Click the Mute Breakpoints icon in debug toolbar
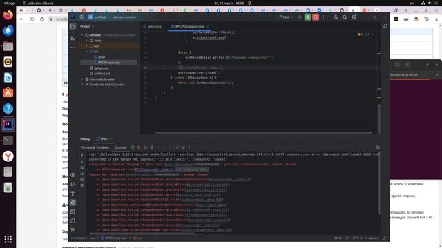The image size is (442, 248). pyautogui.click(x=184, y=147)
